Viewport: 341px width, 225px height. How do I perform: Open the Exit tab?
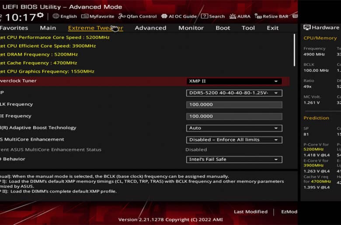pos(272,28)
